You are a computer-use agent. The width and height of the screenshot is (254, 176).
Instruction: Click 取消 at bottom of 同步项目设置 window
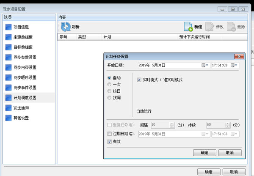point(234,172)
